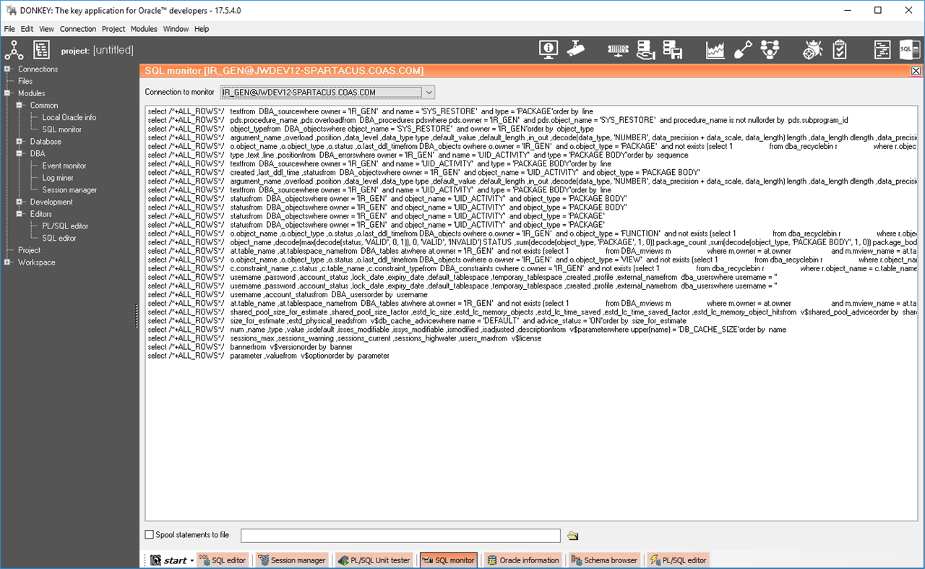Expand the Development tree node
This screenshot has width=925, height=569.
coord(20,202)
